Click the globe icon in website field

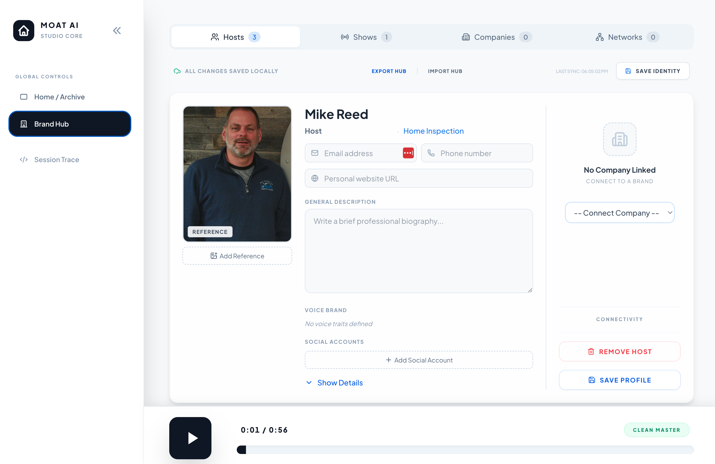coord(315,178)
